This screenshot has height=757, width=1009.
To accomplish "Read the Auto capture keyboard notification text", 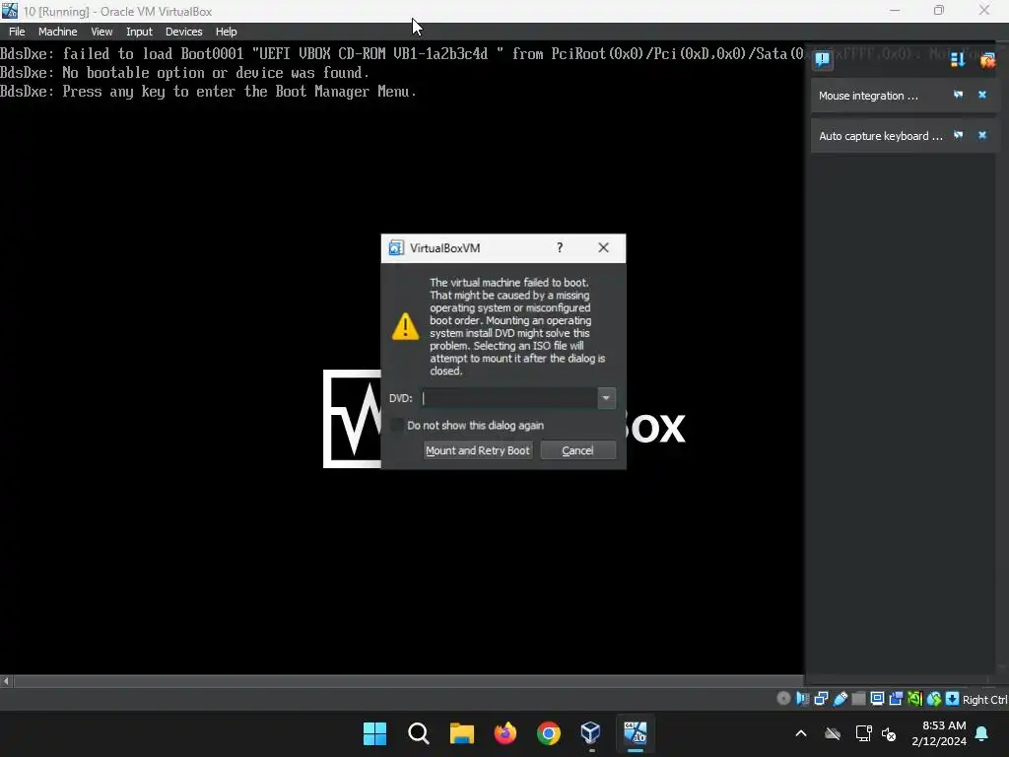I will [880, 136].
